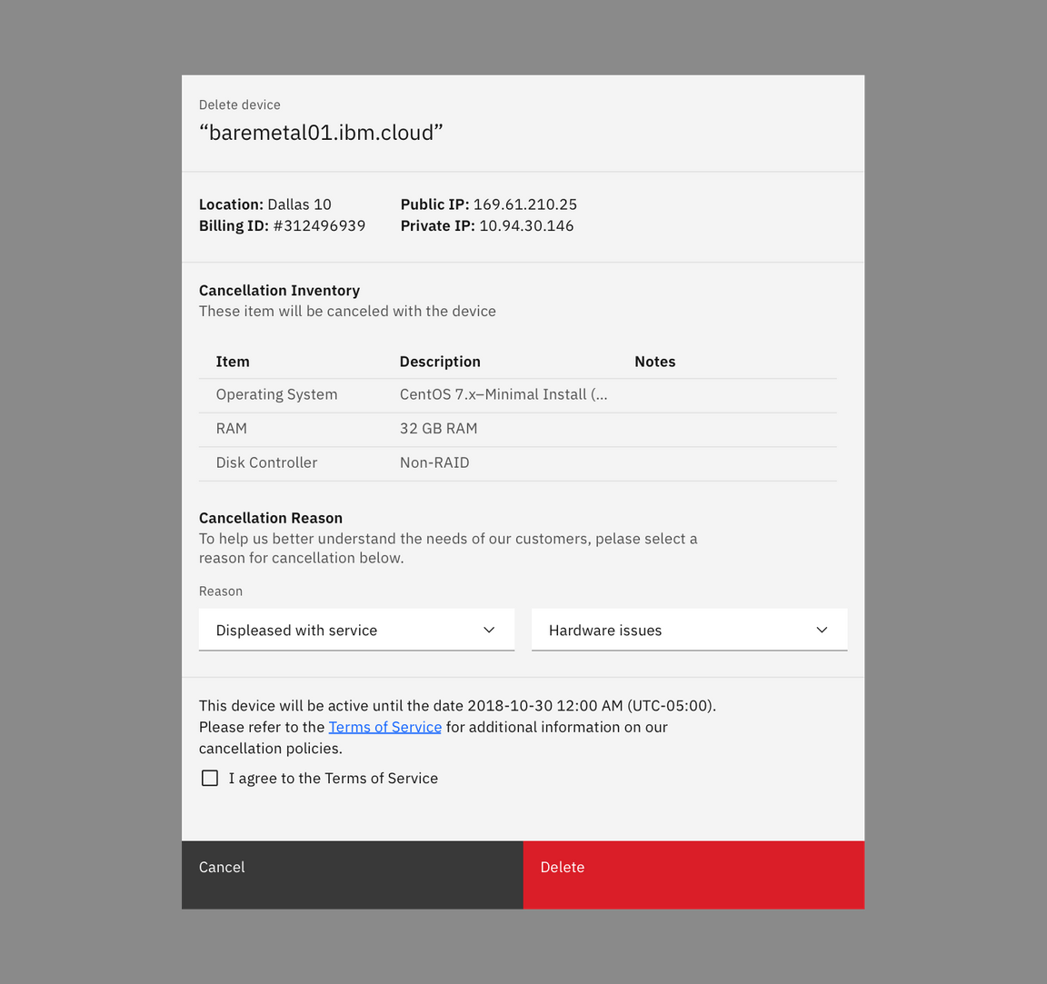
Task: Tick the Terms of Service agreement checkbox
Action: point(210,778)
